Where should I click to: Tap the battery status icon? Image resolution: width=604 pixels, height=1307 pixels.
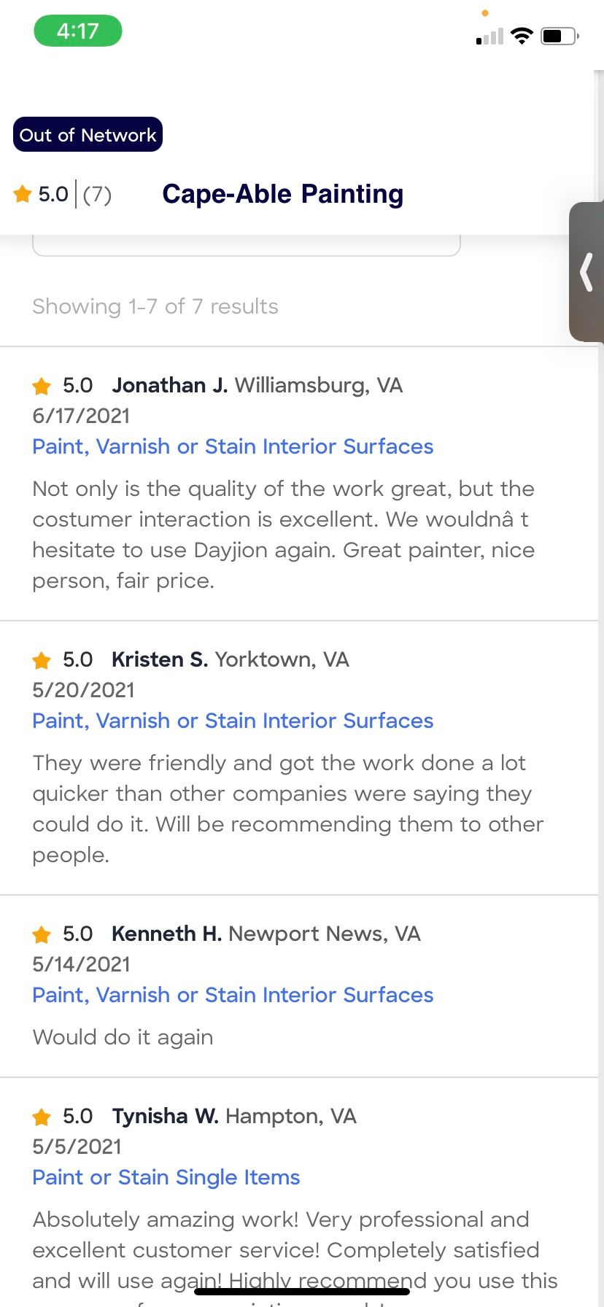tap(560, 36)
